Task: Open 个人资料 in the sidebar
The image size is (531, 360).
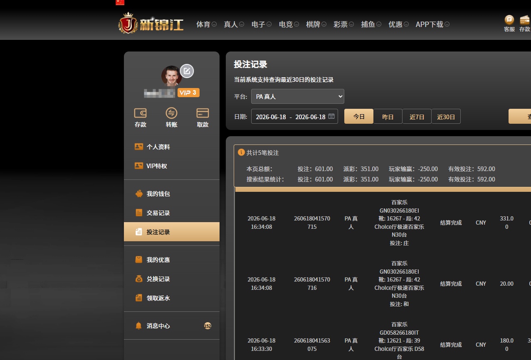Action: click(x=171, y=147)
